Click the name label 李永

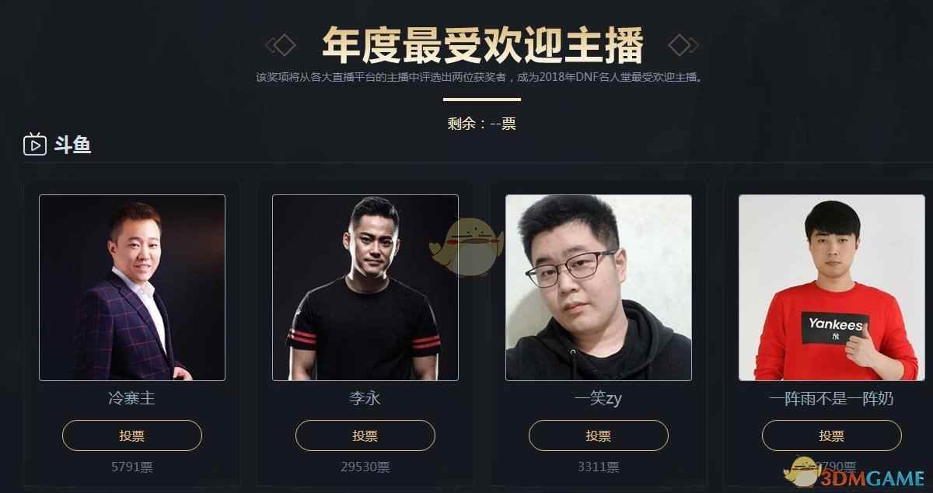[365, 399]
